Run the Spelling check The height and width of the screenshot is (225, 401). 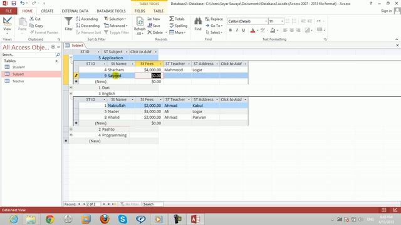pos(178,26)
